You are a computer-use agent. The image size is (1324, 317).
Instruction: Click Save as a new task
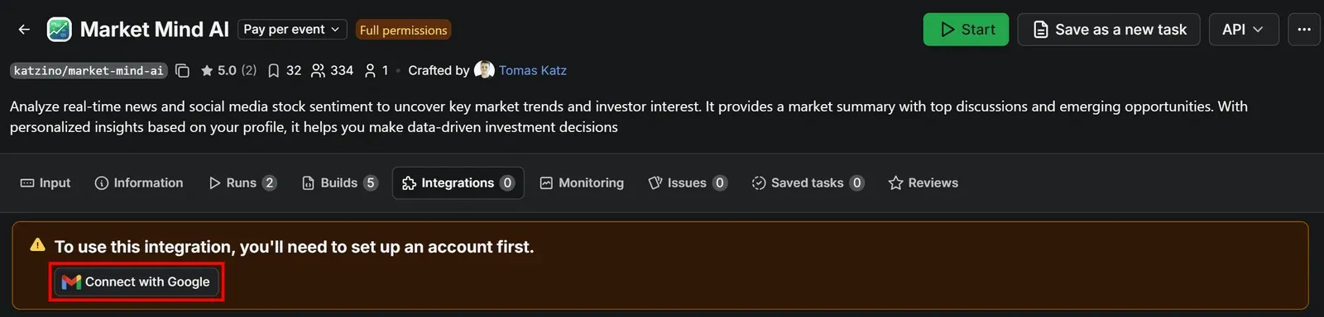tap(1109, 30)
